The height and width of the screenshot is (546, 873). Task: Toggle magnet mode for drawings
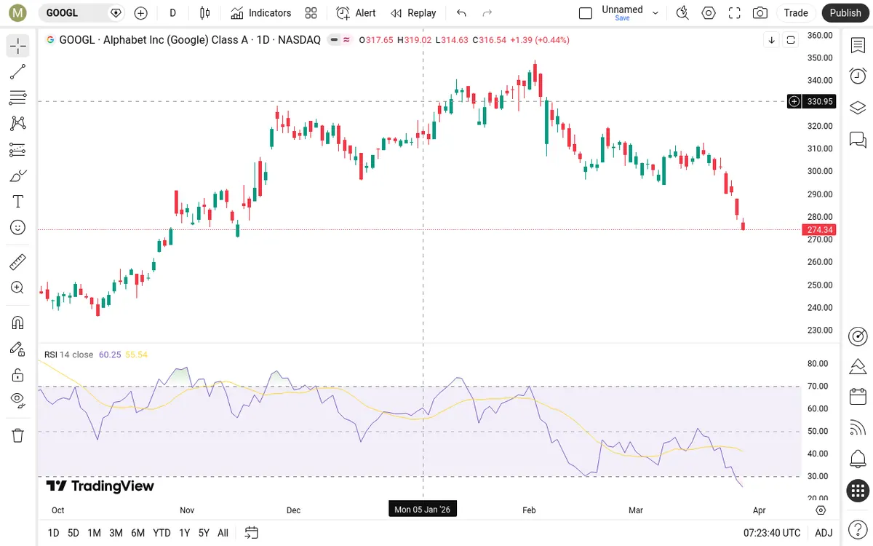click(x=18, y=323)
